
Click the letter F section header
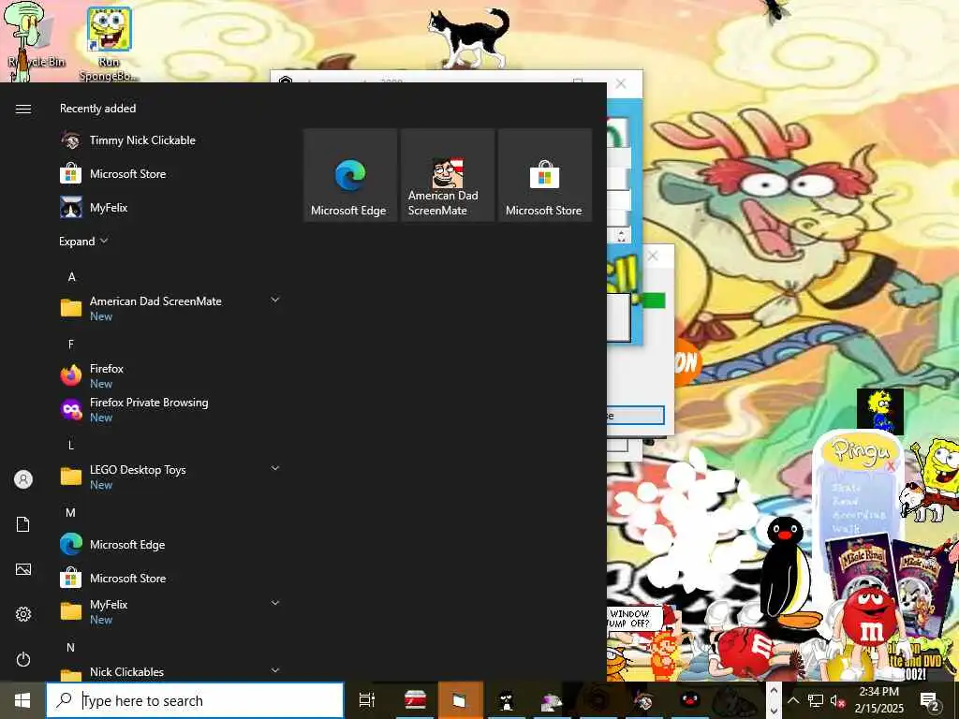[x=71, y=345]
